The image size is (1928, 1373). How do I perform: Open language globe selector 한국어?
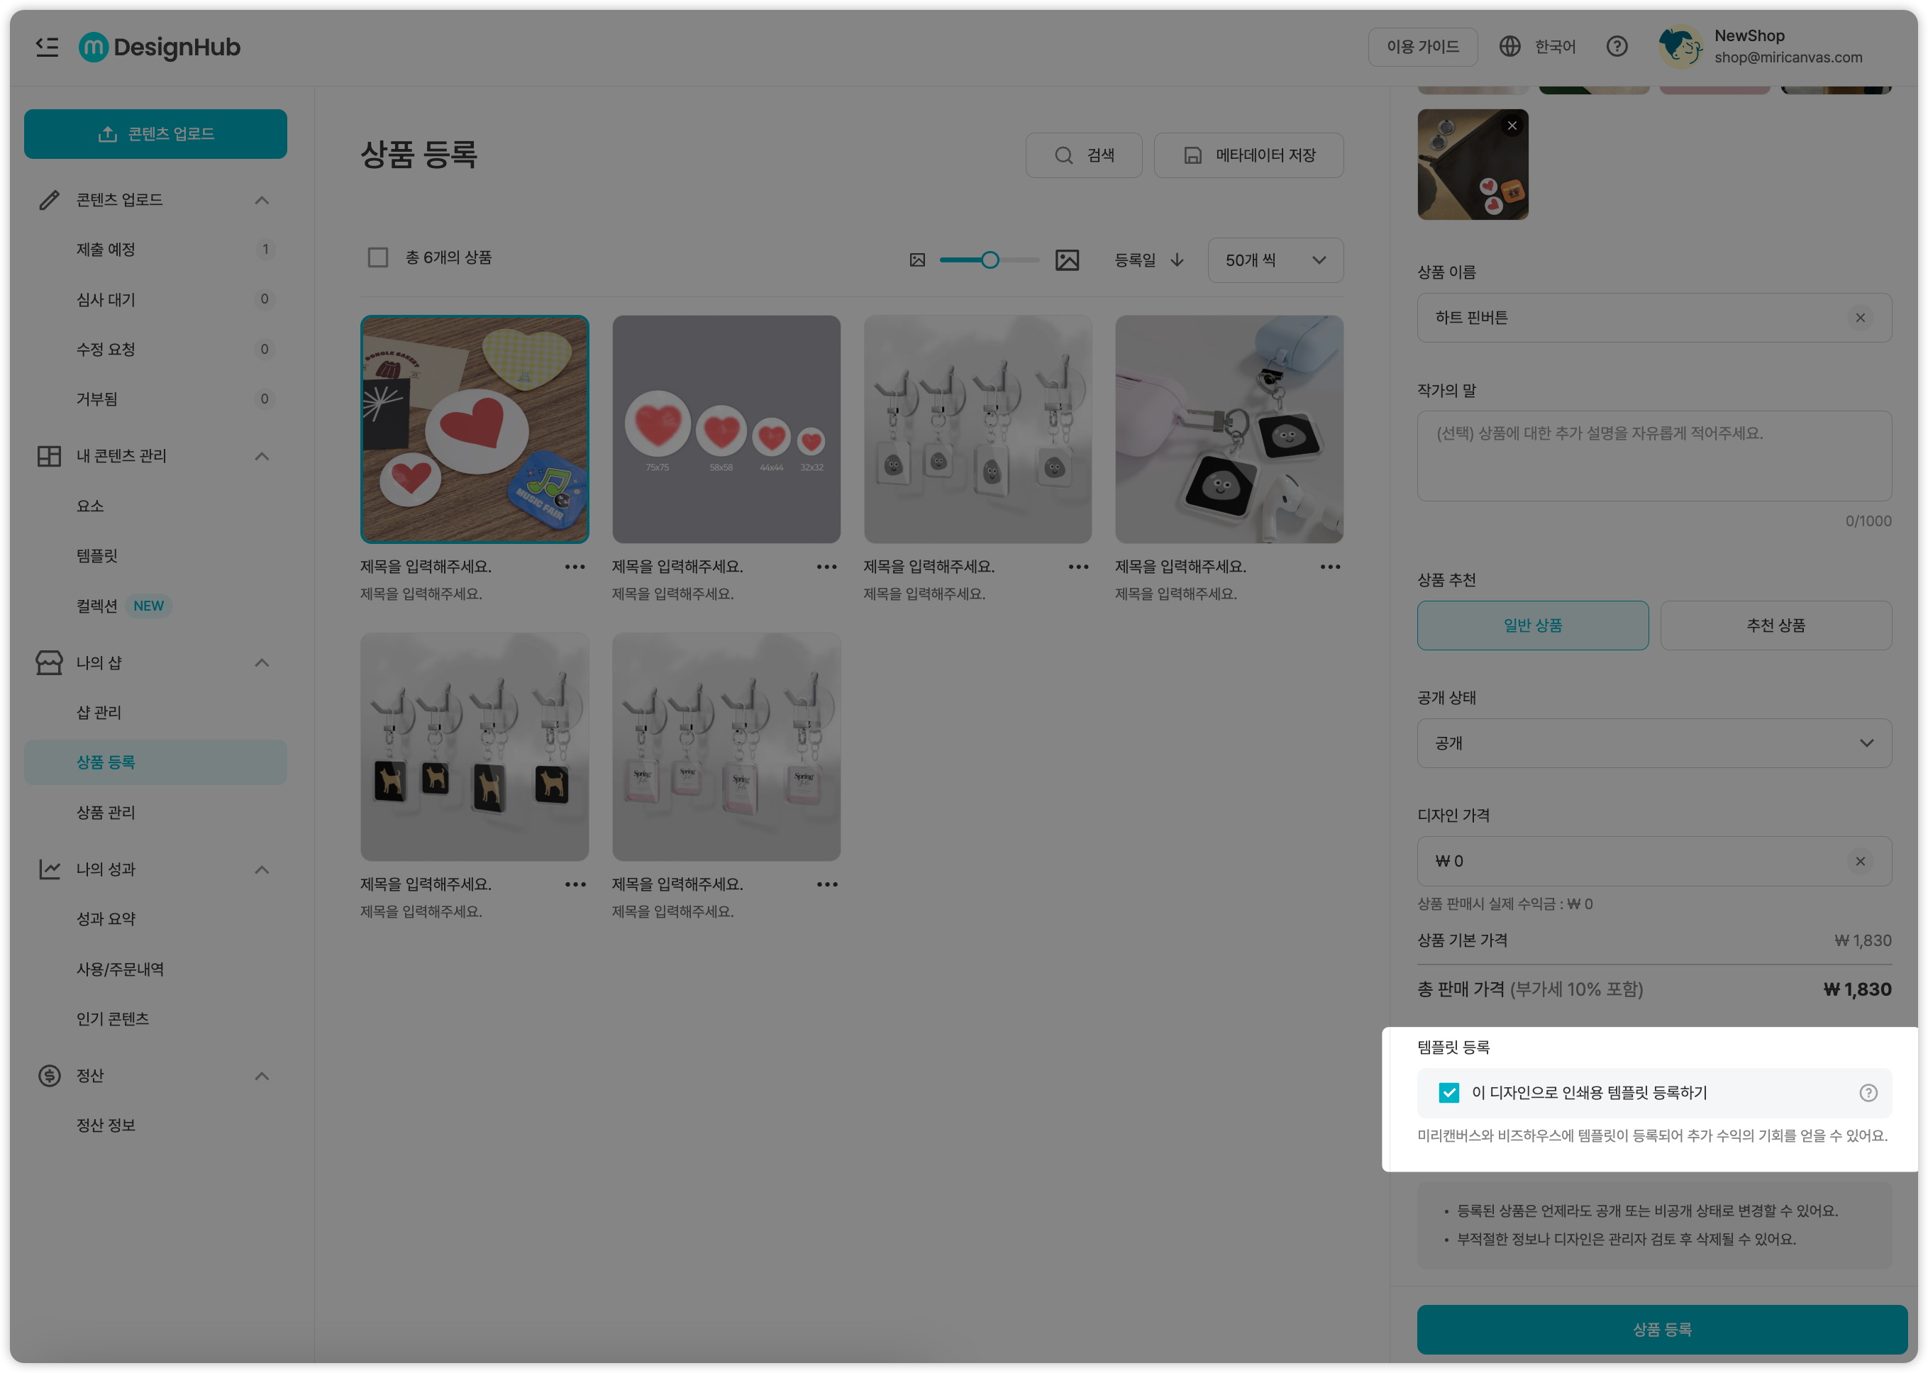pos(1536,47)
